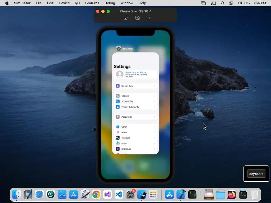This screenshot has width=271, height=203.
Task: Click the Simulator window title iPhone X – iOS 16.4
Action: [135, 11]
